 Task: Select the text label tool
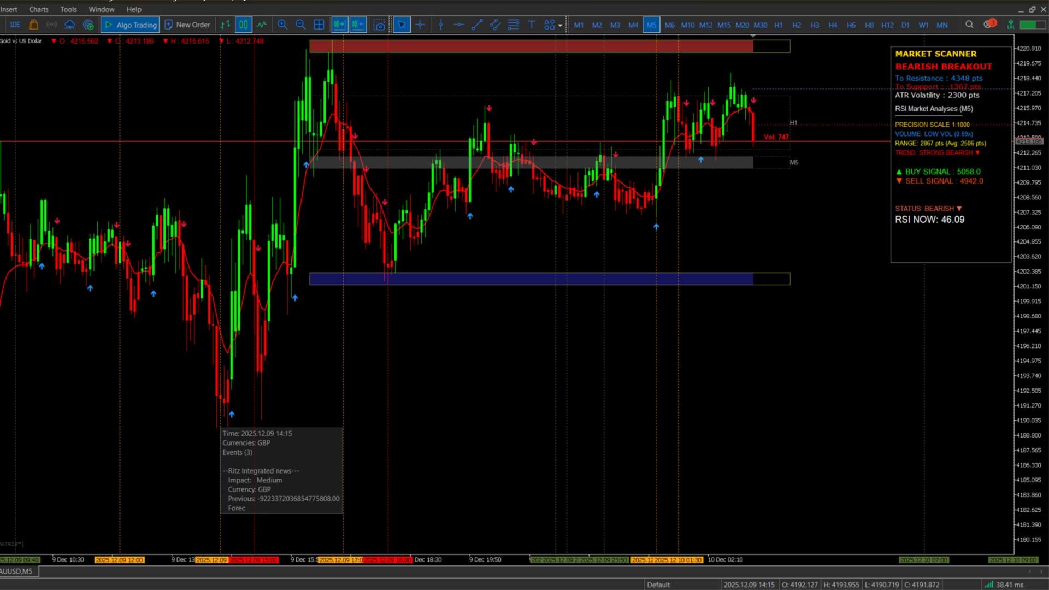531,25
